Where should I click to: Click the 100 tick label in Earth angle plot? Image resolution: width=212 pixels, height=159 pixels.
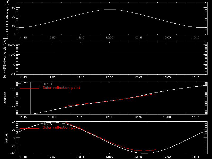click(13, 17)
